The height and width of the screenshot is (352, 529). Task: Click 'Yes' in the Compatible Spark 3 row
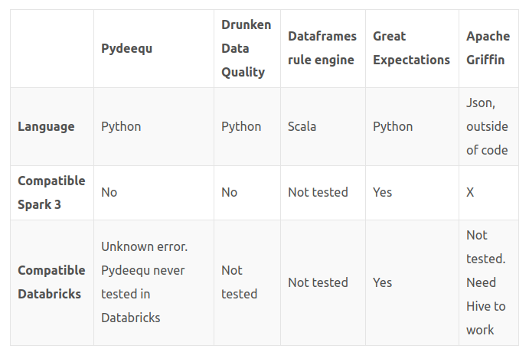[383, 192]
